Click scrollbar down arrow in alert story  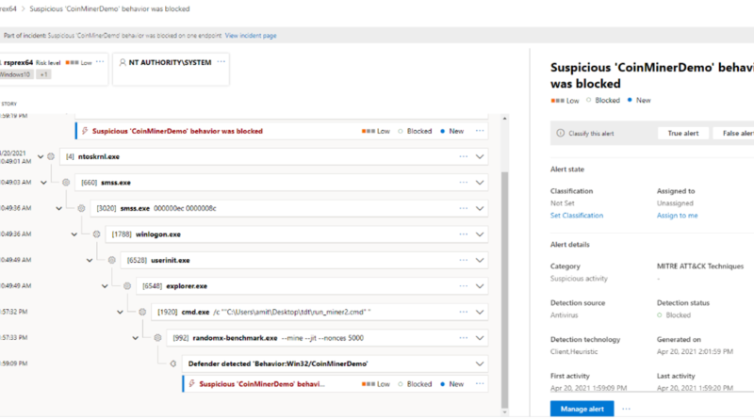[504, 411]
